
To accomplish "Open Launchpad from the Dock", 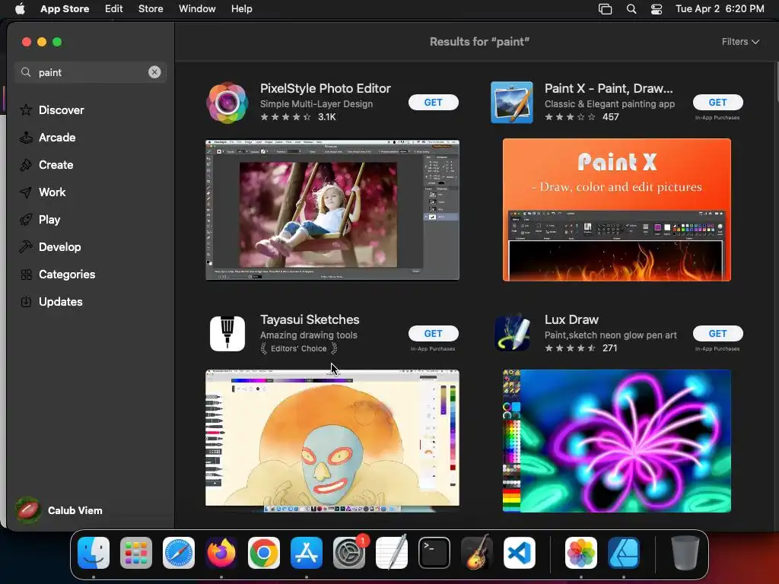I will point(136,553).
